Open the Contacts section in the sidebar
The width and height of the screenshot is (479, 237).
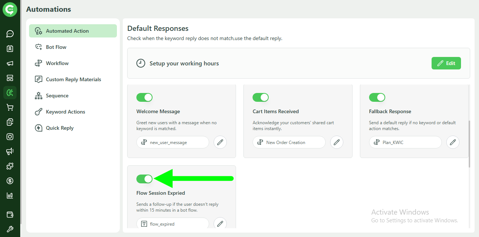click(10, 49)
